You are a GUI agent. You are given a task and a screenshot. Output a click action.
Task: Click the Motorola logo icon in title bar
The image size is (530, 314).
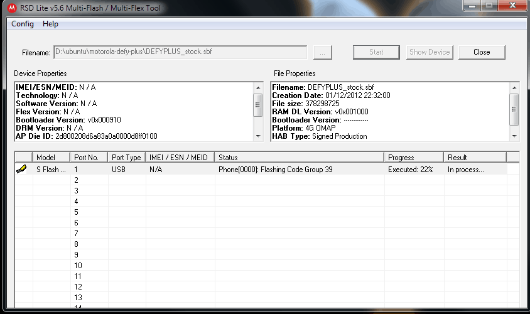pos(12,8)
